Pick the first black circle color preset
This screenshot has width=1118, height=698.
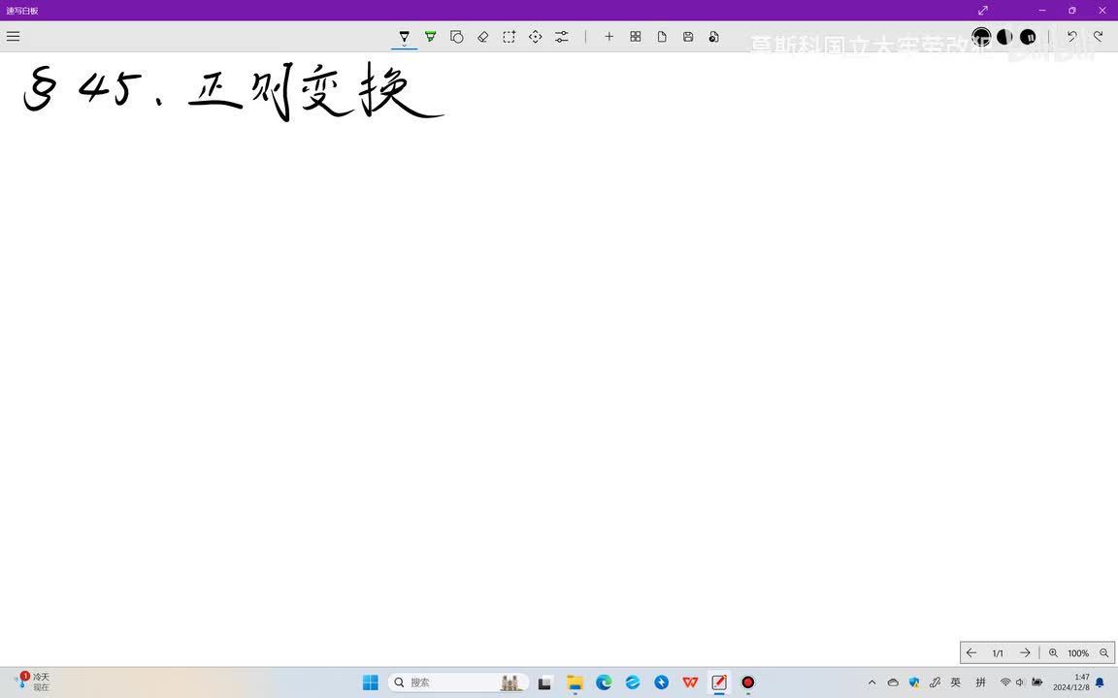(x=982, y=36)
